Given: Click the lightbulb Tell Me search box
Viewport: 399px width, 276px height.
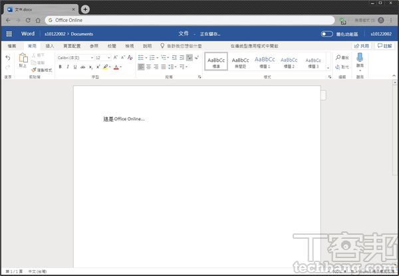Looking at the screenshot, I should [181, 46].
